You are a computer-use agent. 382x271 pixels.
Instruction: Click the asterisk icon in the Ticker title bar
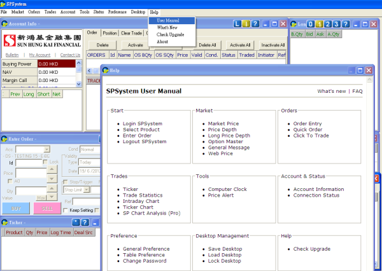coord(76,222)
